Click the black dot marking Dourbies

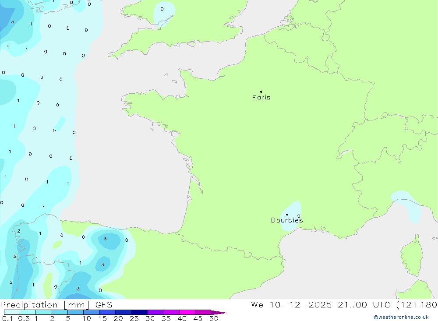click(287, 215)
